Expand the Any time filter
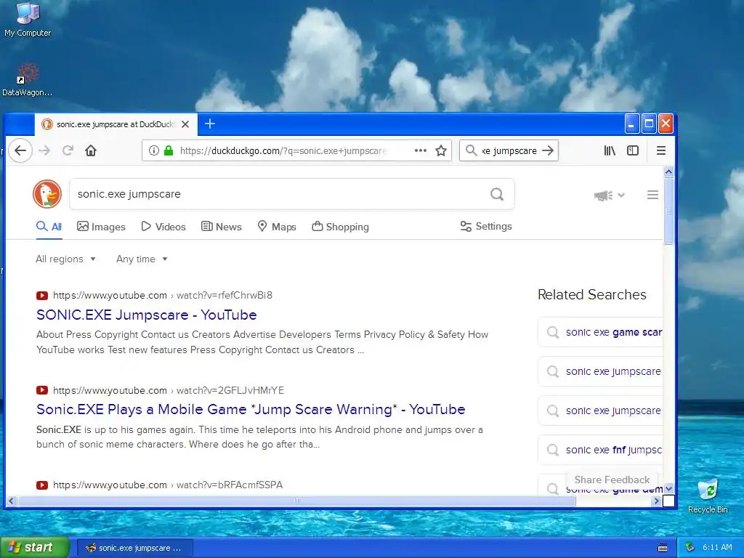Viewport: 744px width, 558px height. click(142, 259)
